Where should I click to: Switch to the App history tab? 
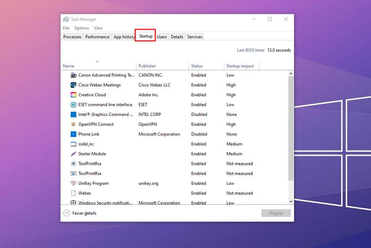click(124, 37)
